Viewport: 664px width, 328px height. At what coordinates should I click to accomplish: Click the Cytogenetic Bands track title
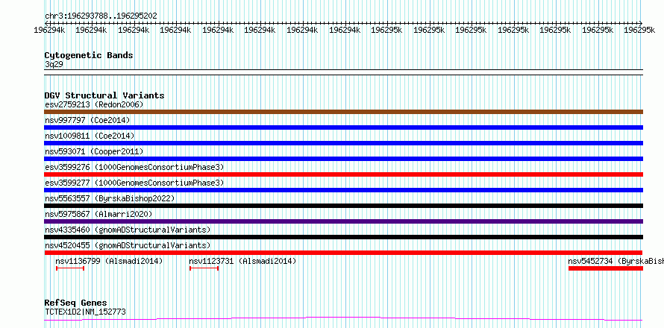89,55
